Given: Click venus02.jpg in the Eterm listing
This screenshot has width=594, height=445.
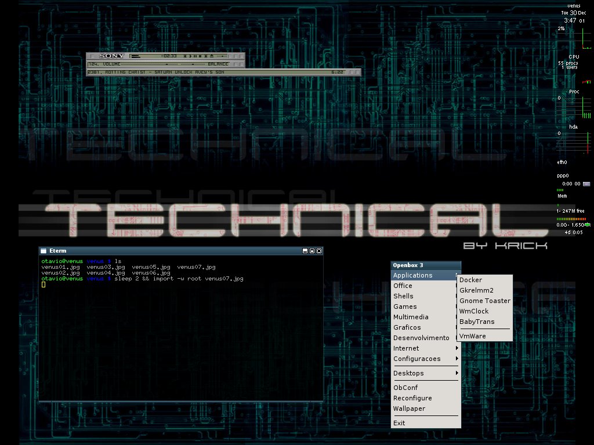Looking at the screenshot, I should (60, 273).
